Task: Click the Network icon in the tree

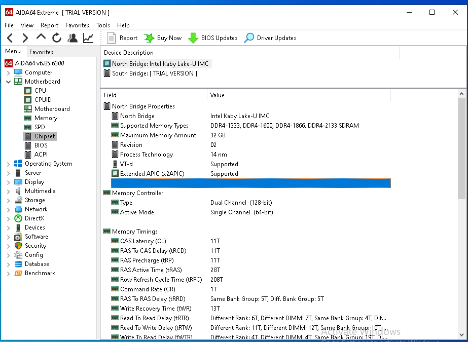Action: pyautogui.click(x=18, y=209)
